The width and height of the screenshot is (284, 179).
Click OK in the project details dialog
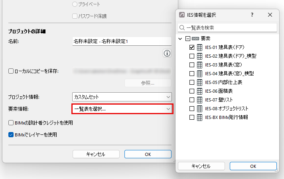[148, 154]
